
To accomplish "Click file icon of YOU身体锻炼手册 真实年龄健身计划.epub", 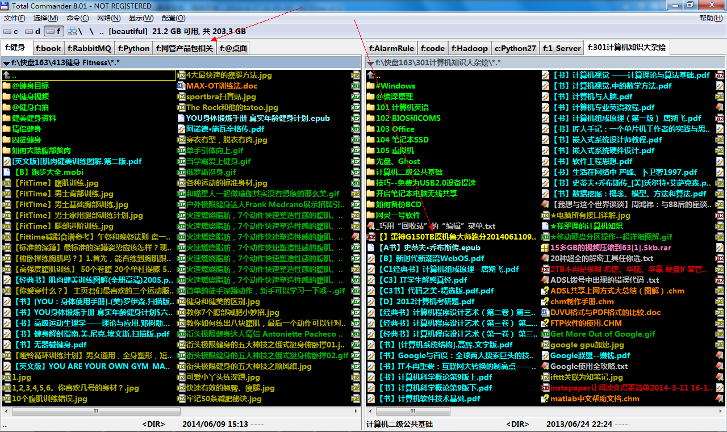I will point(181,118).
